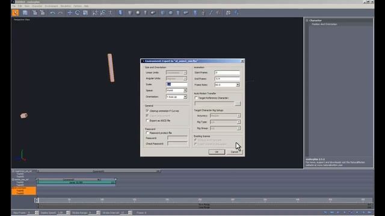Click the undo arrow icon
Viewport: 385px width, 216px height.
coord(52,13)
